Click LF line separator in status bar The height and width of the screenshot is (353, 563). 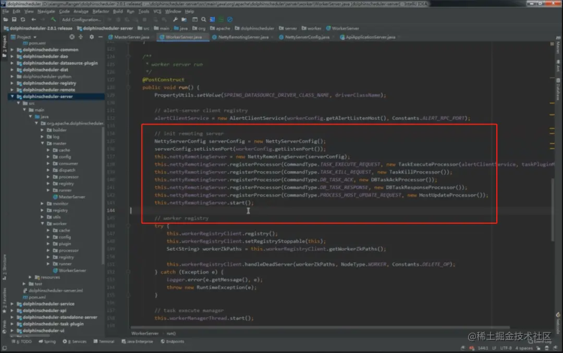pos(494,348)
